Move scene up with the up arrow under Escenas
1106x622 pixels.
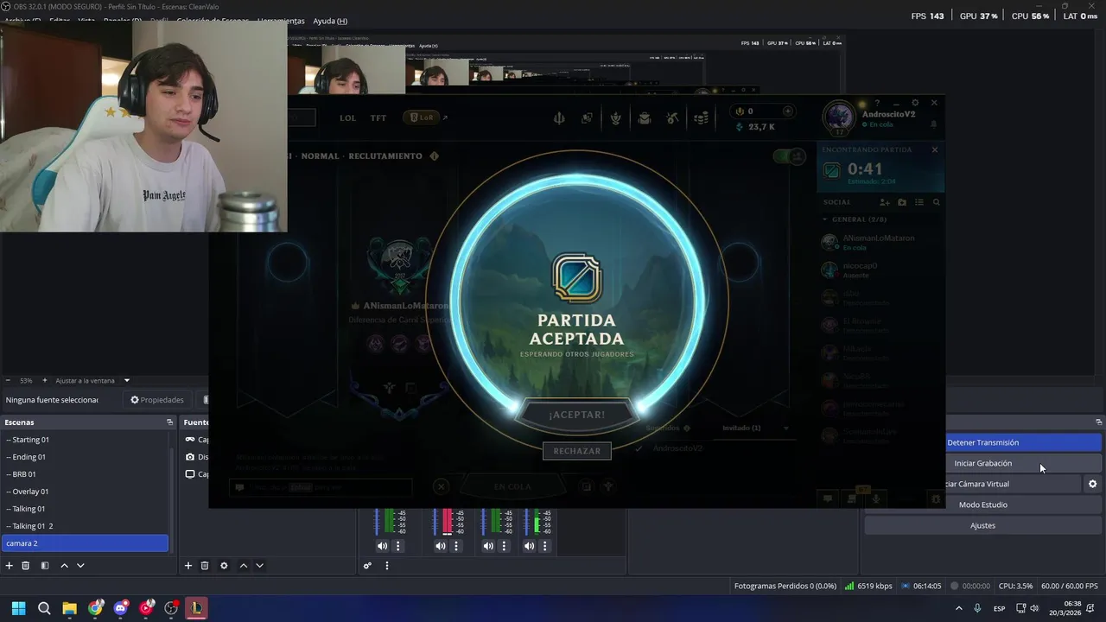pos(64,566)
